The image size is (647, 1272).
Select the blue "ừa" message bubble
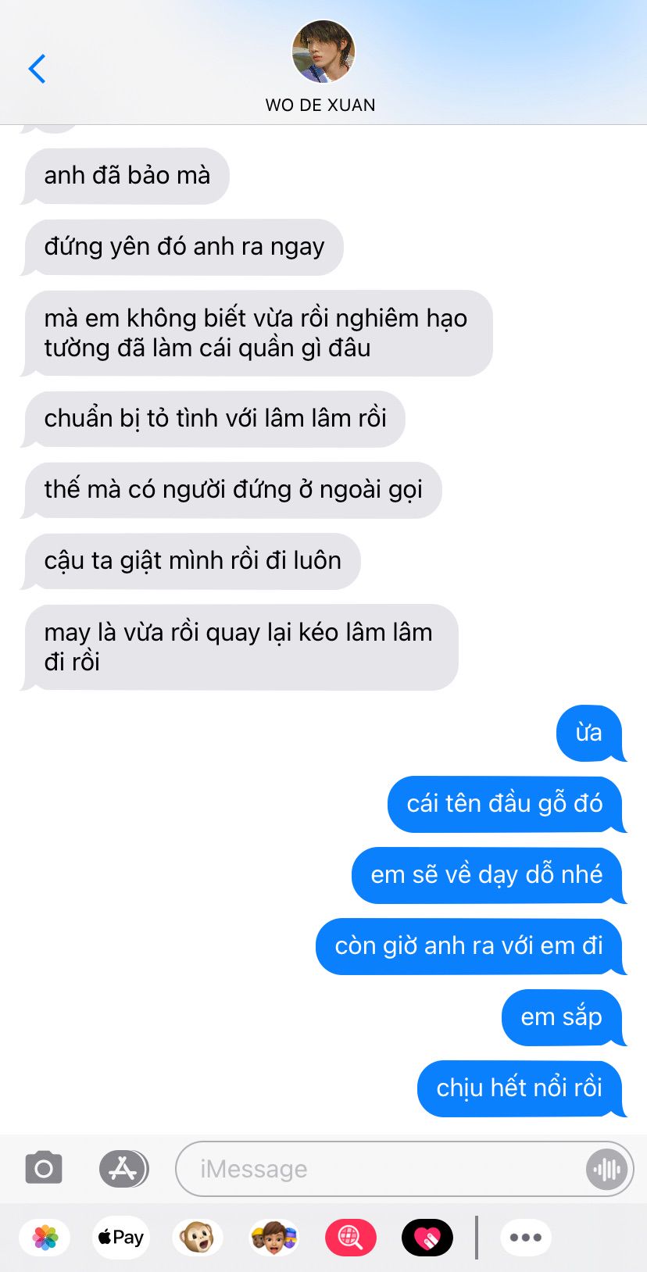[x=591, y=733]
